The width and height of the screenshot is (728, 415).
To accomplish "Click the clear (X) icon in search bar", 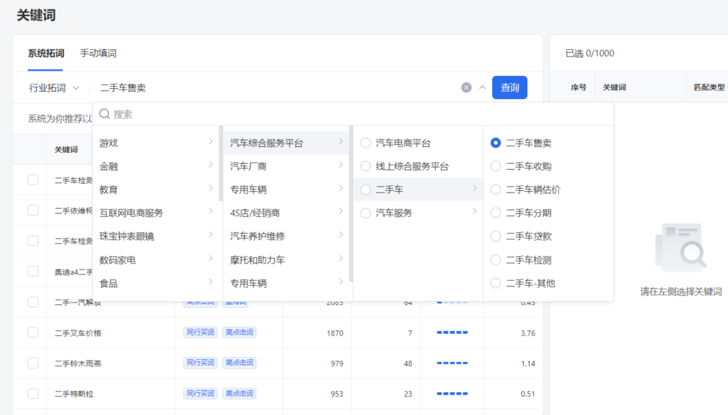I will tap(466, 87).
